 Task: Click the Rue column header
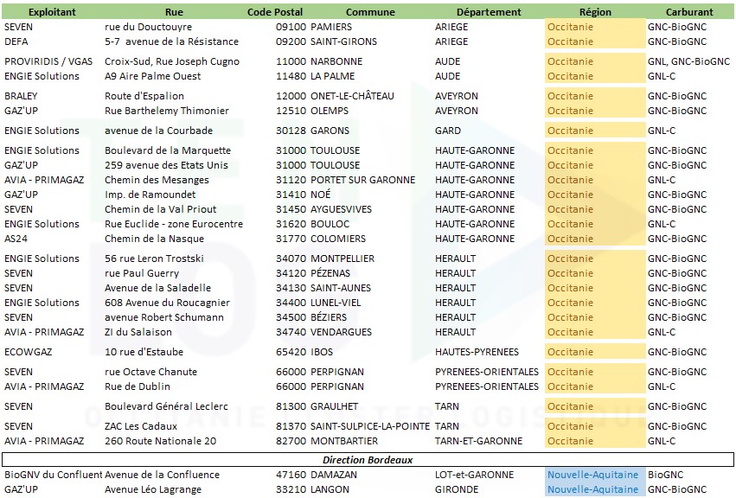tap(174, 12)
